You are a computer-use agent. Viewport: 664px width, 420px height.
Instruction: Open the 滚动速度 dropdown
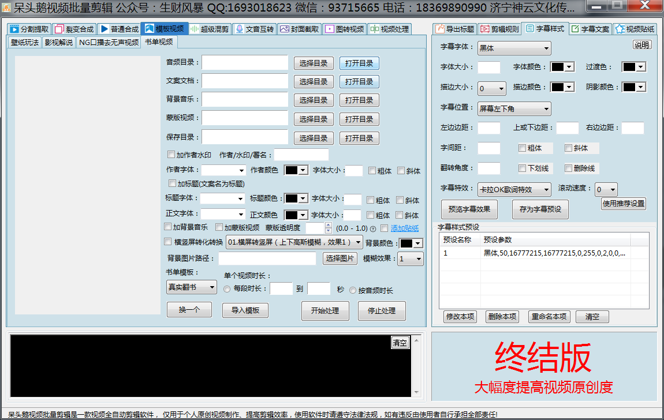(x=606, y=189)
